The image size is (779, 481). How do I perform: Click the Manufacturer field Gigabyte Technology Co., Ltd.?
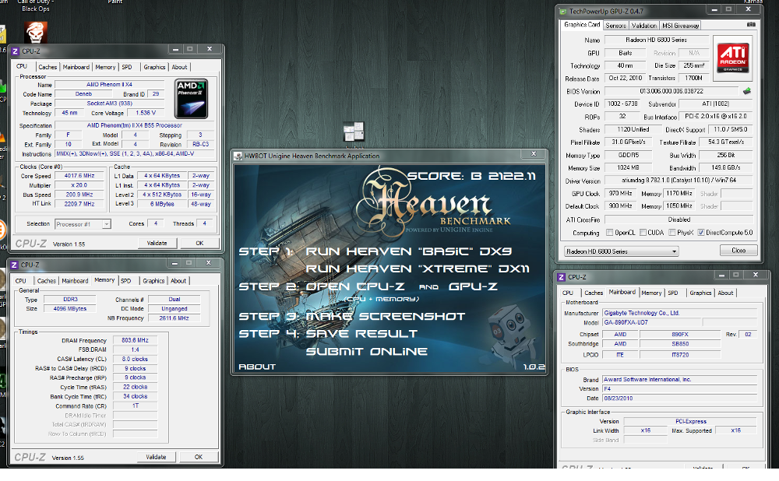(679, 313)
